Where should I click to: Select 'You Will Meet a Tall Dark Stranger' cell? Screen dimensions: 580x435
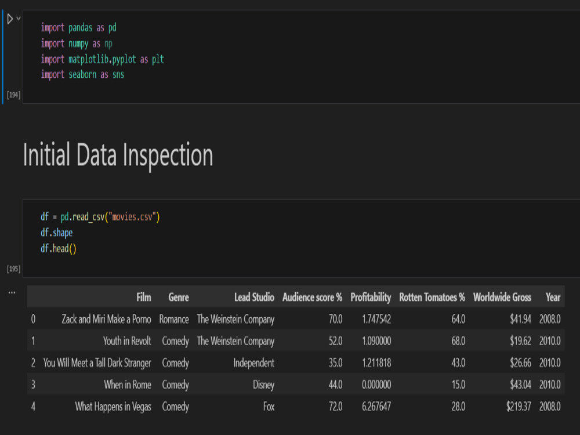point(97,363)
